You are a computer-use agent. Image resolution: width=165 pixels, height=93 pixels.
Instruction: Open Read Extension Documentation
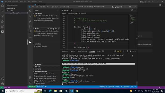[x=46, y=74]
